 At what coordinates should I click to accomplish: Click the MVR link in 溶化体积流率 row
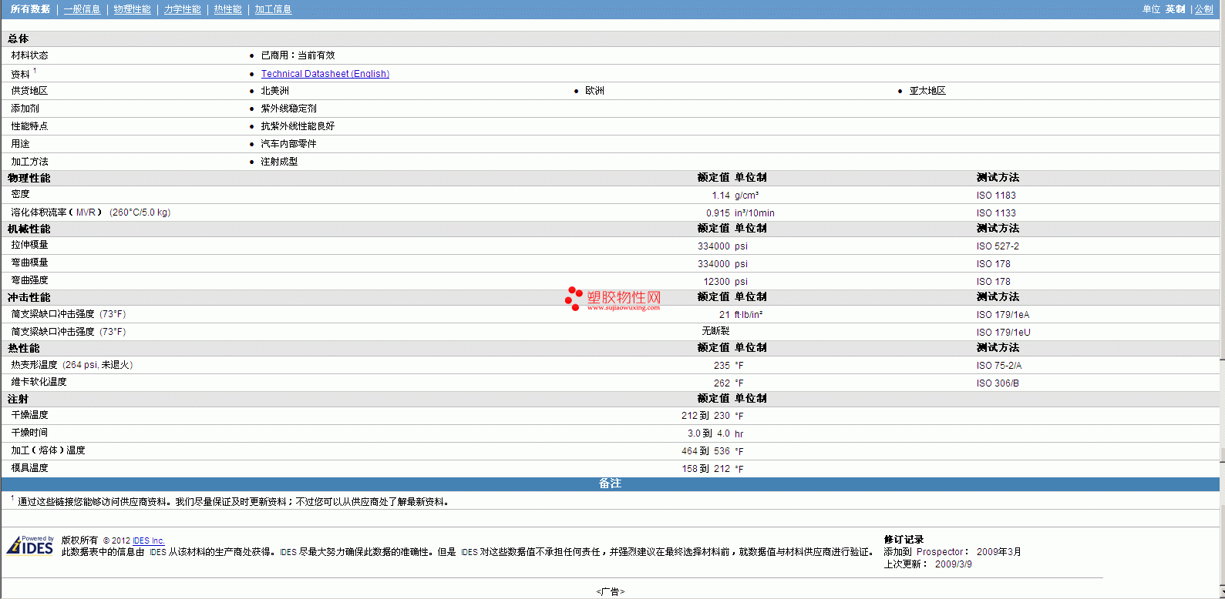pyautogui.click(x=86, y=212)
